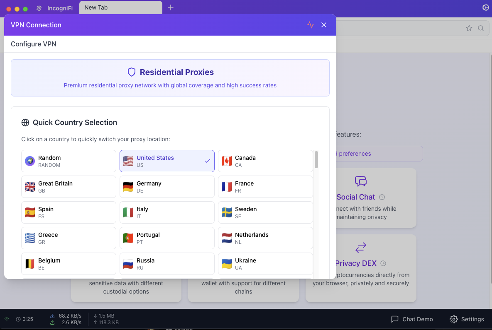Open the Social Chat feature icon

[x=360, y=181]
